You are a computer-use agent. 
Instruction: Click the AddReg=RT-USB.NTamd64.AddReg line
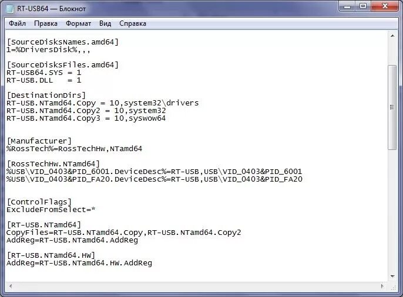coord(72,240)
